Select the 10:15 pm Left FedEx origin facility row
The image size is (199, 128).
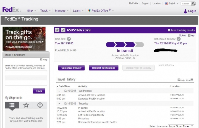click(125, 115)
